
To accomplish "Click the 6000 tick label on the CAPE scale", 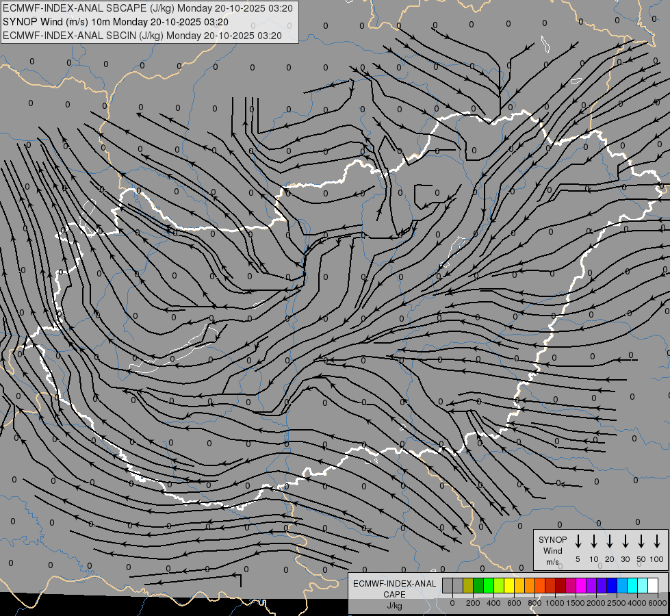I will 658,603.
